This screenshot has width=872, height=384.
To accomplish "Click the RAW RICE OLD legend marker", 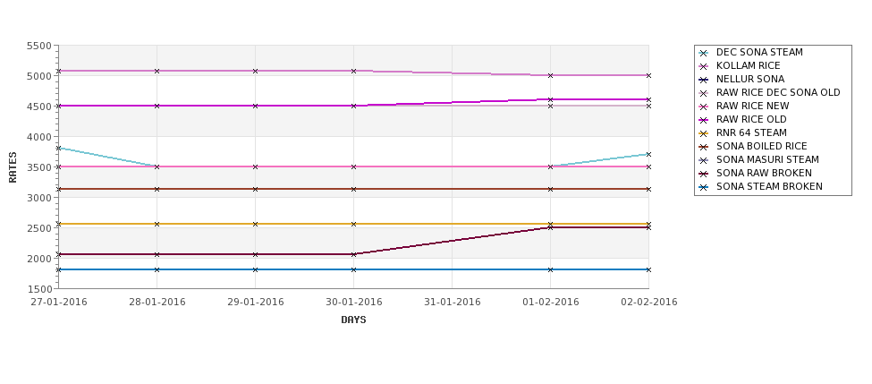I will click(704, 120).
